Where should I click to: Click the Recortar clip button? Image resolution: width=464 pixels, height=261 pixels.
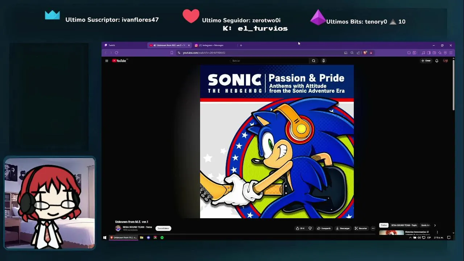(361, 228)
